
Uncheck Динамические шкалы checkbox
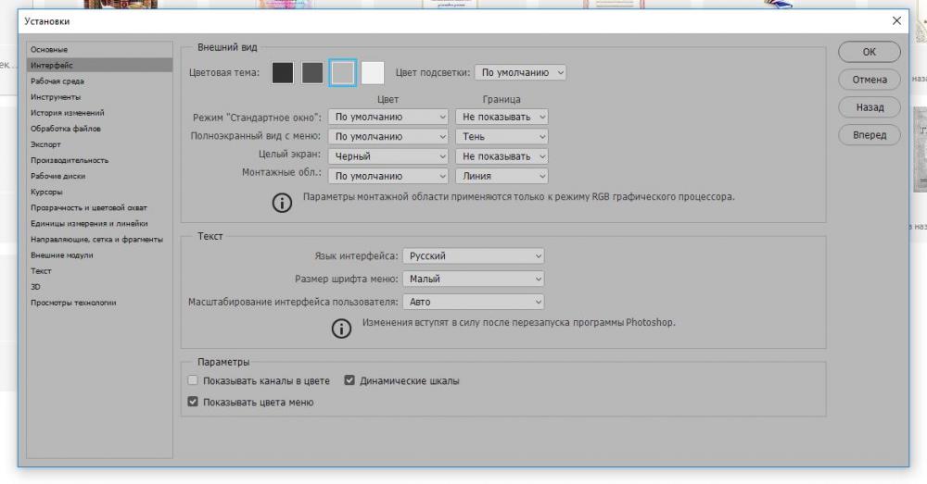tap(349, 380)
